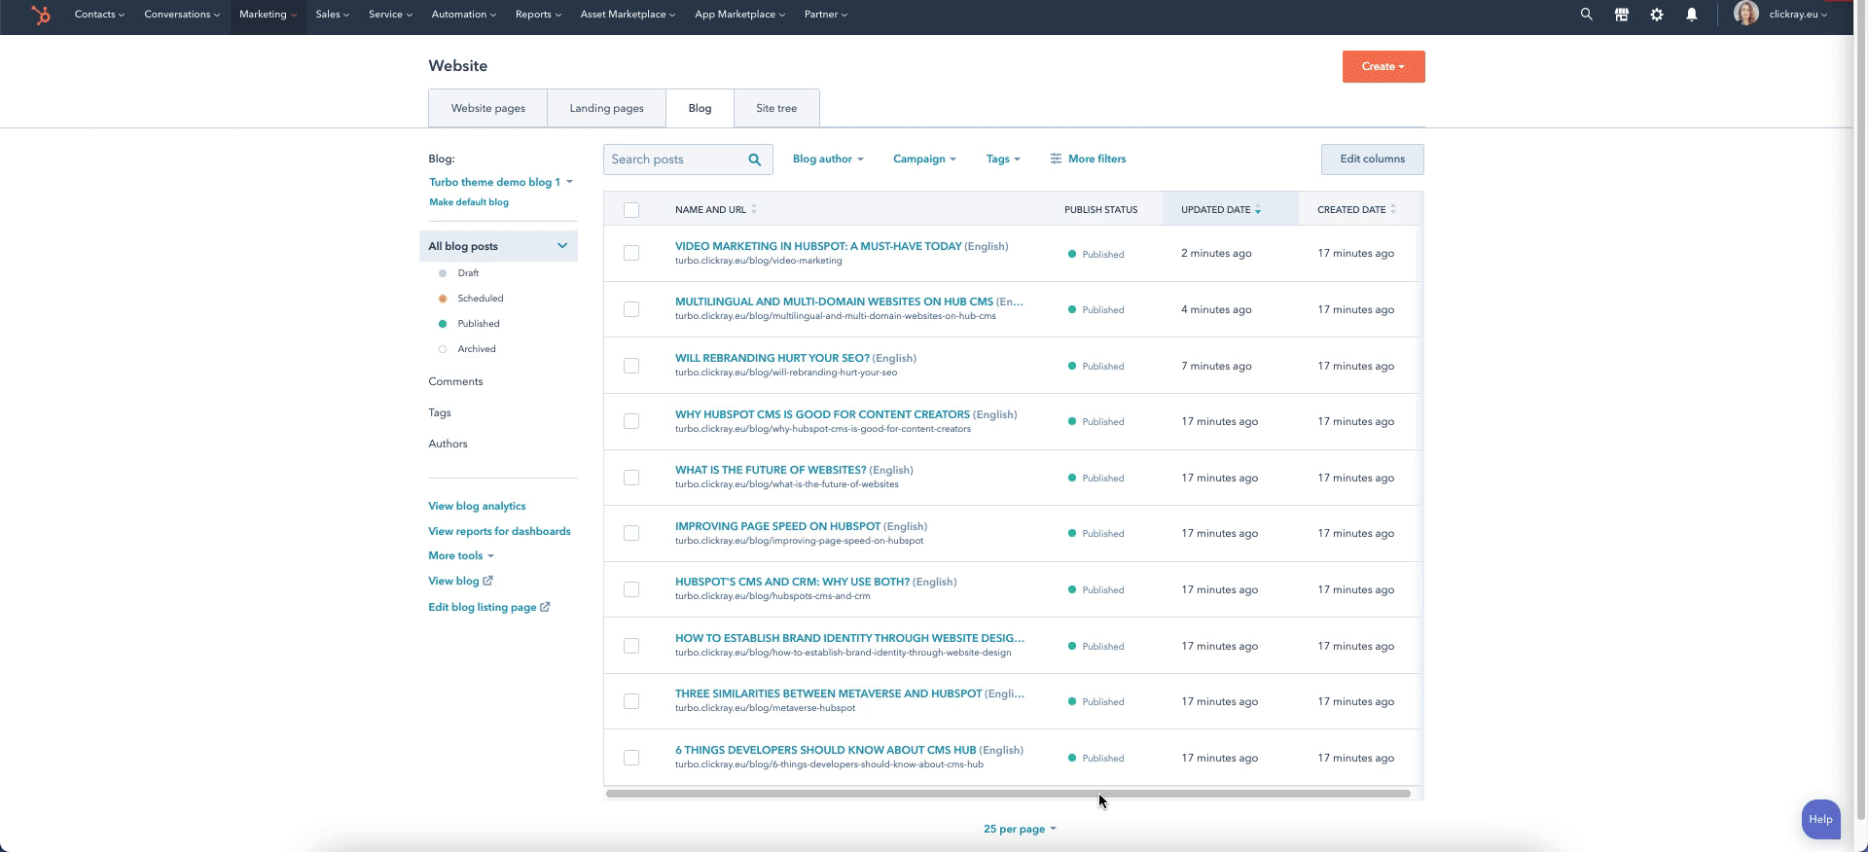The image size is (1868, 852).
Task: Click the More filters sliders icon
Action: [x=1056, y=159]
